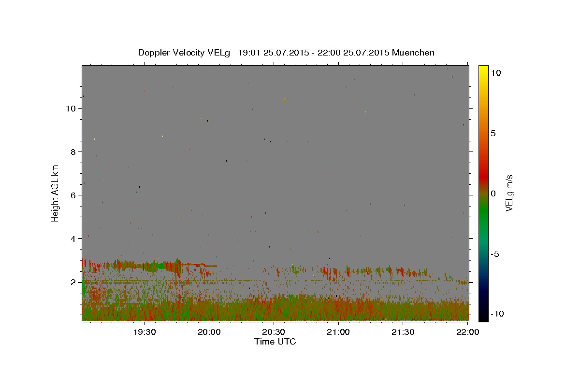
Task: Click the '21:00' time axis label
Action: tap(338, 332)
